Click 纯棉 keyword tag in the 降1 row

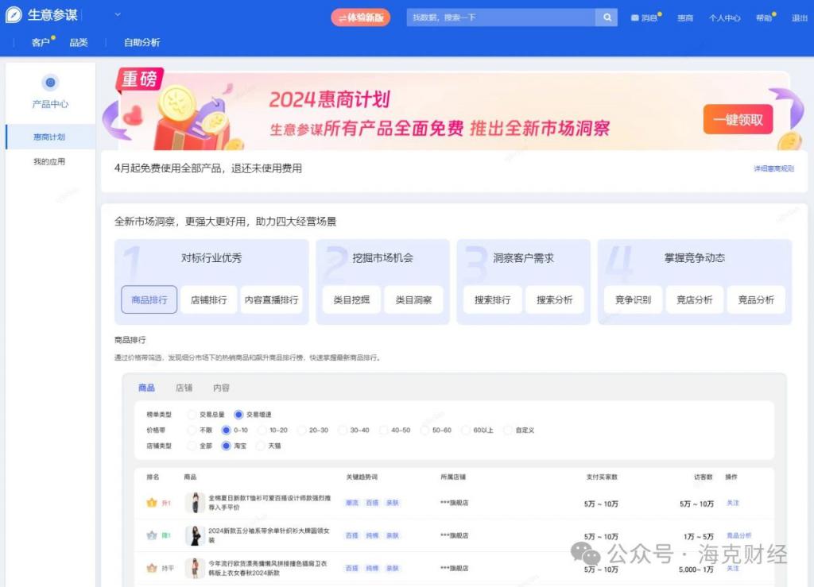(x=372, y=535)
